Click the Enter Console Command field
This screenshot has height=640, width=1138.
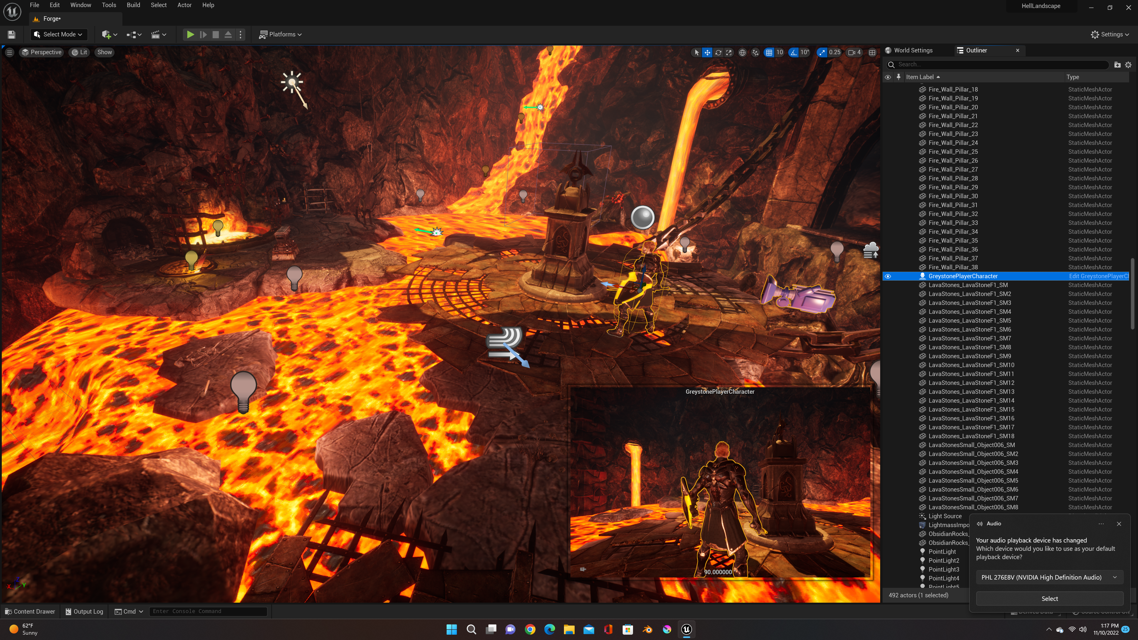point(208,611)
